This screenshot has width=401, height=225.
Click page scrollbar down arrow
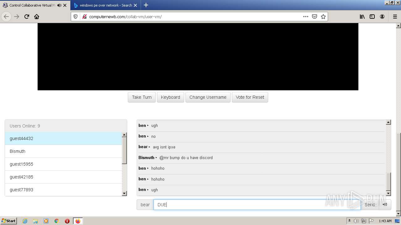click(398, 214)
